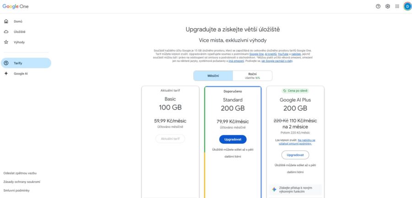Open the Google apps grid icon
The height and width of the screenshot is (198, 412).
point(397,6)
